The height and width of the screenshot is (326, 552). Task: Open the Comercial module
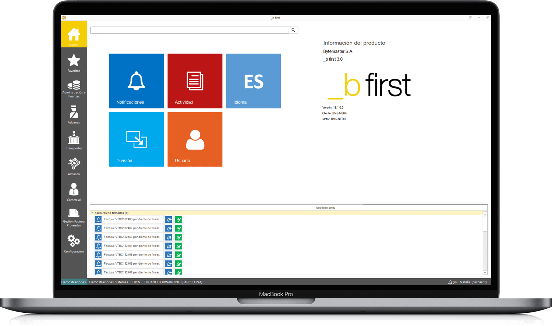point(74,192)
